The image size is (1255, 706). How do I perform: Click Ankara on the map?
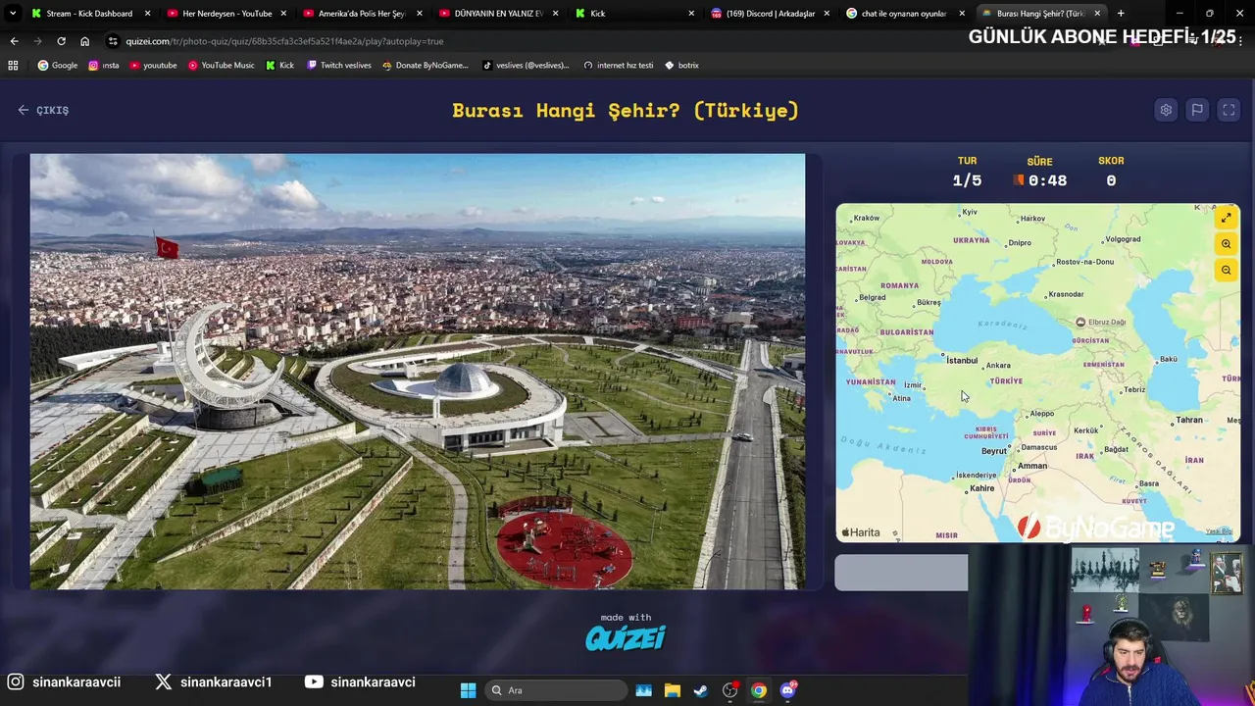(x=997, y=366)
